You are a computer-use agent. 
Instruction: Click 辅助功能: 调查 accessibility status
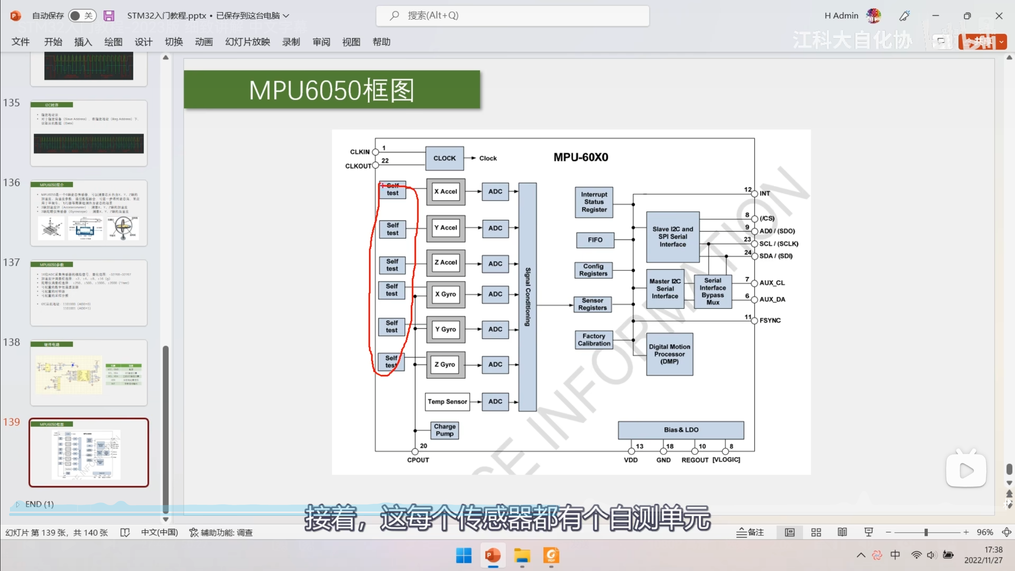(221, 533)
